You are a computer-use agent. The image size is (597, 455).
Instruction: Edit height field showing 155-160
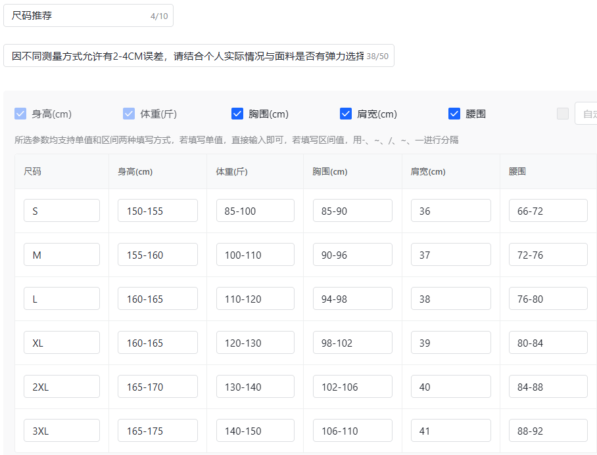[x=158, y=255]
